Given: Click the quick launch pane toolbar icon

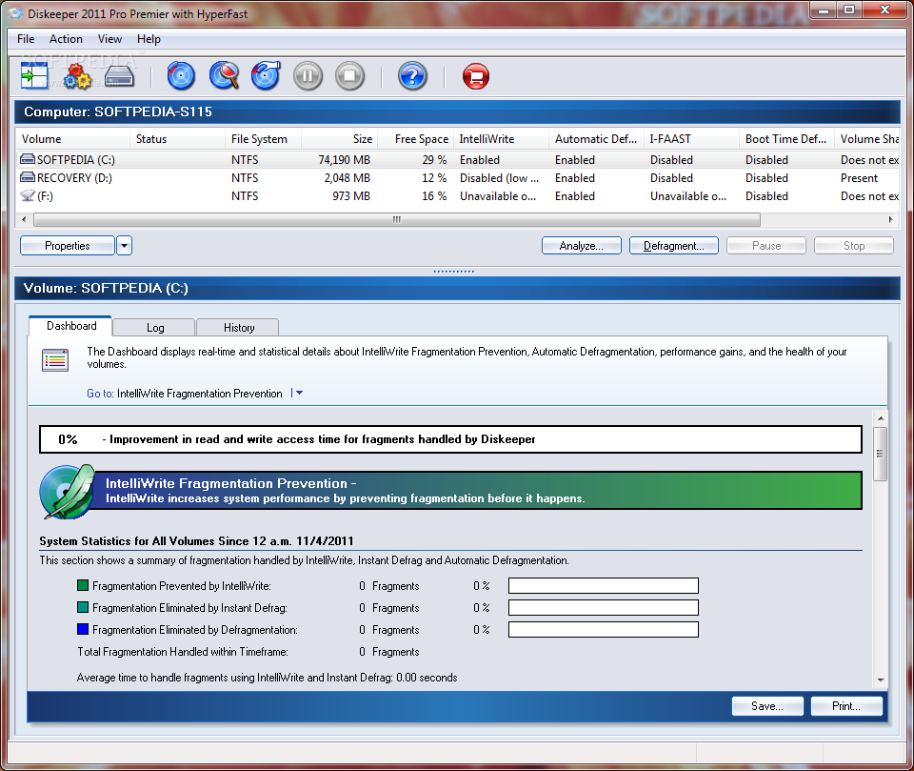Looking at the screenshot, I should click(x=34, y=76).
